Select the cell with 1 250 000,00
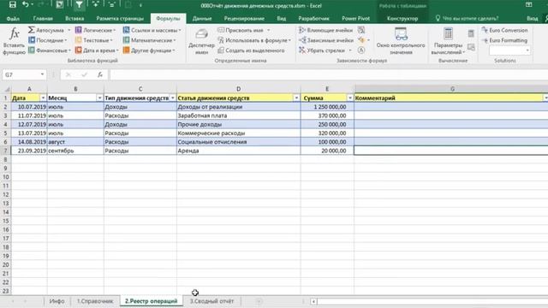 pyautogui.click(x=327, y=107)
